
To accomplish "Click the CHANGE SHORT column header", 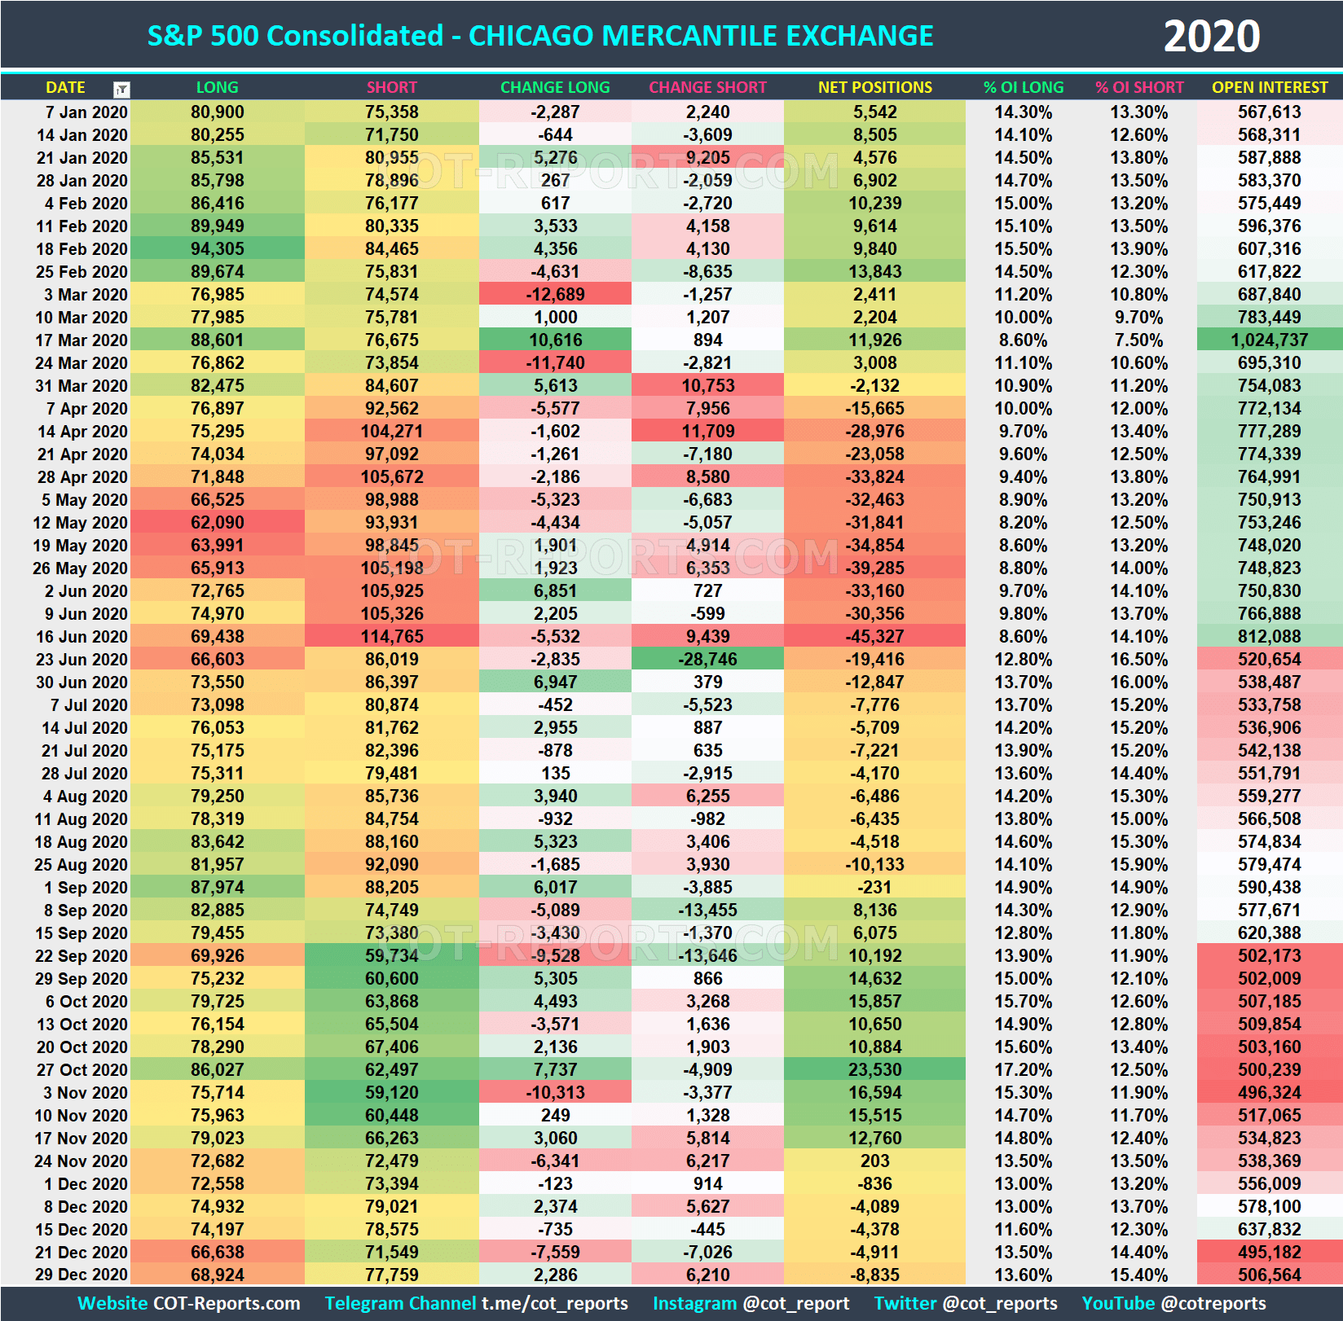I will [x=706, y=87].
